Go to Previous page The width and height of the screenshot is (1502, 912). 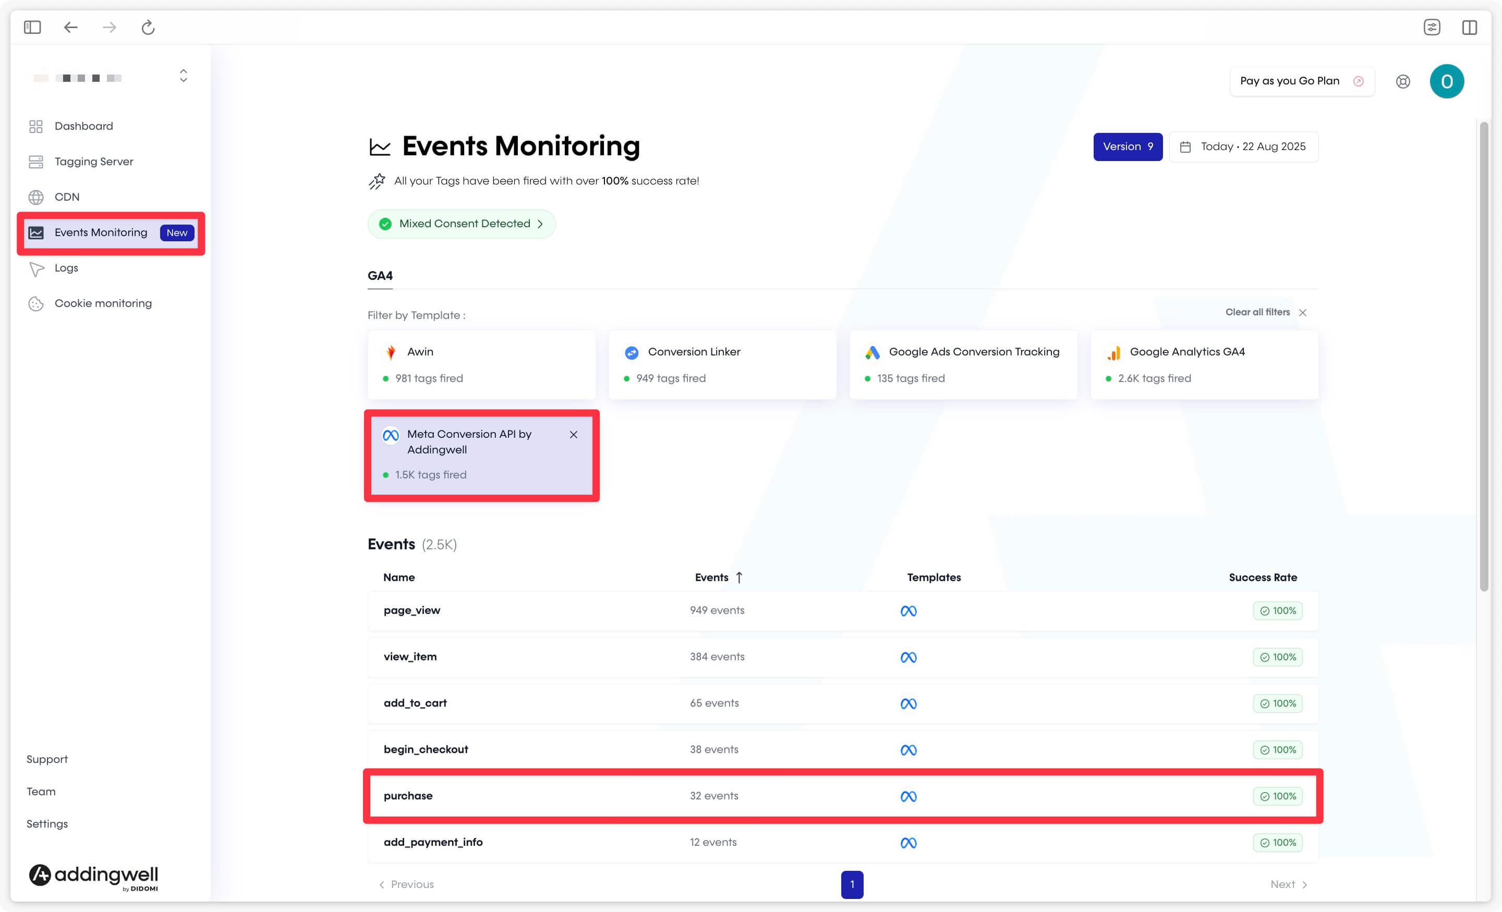(x=406, y=884)
